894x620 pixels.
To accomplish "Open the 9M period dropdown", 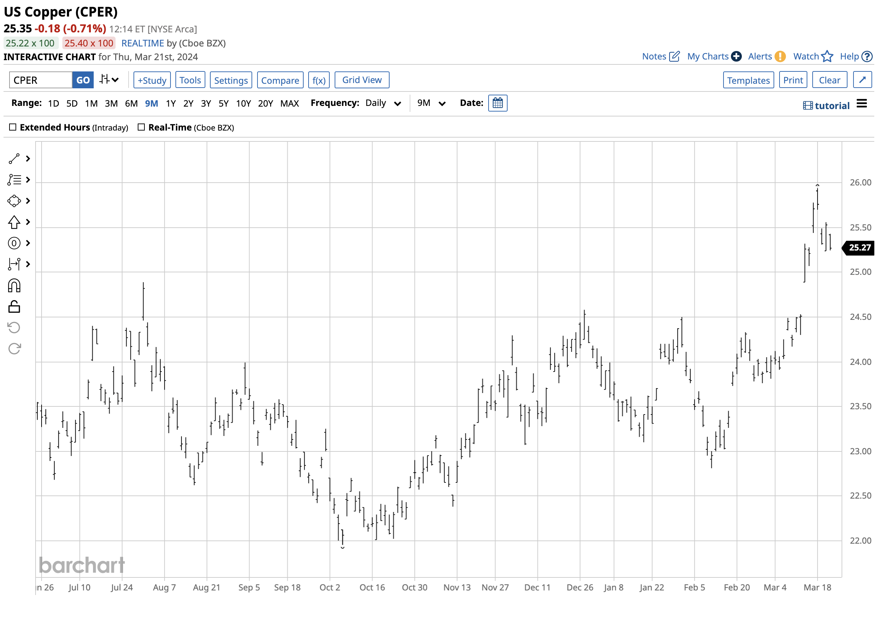I will (x=431, y=103).
